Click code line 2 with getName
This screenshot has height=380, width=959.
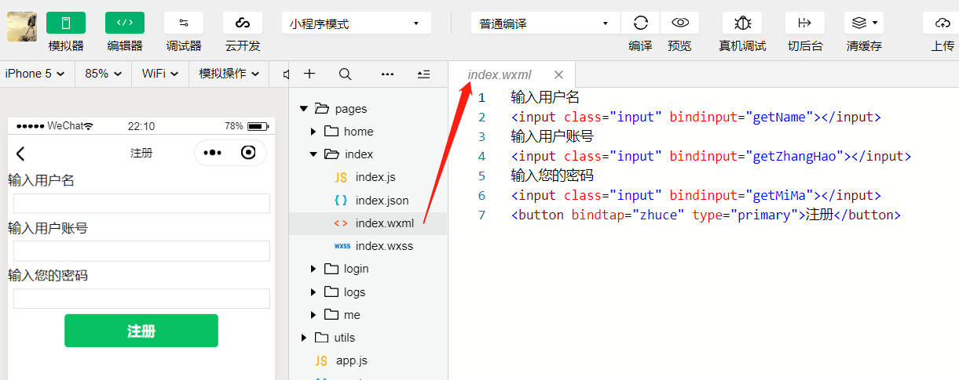click(696, 118)
